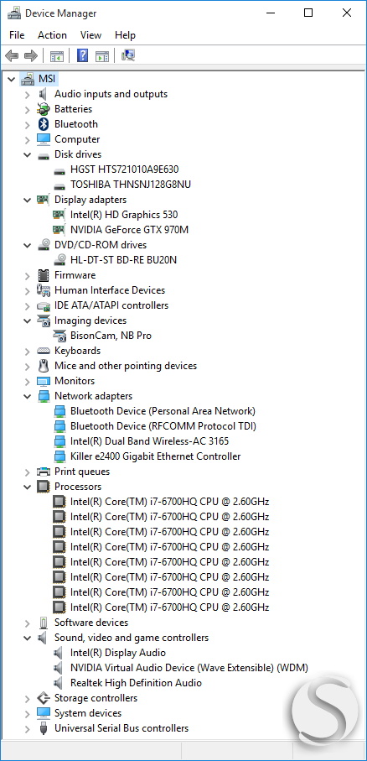Select the NVIDIA GeForce GTX 970M adapter icon

pos(59,230)
